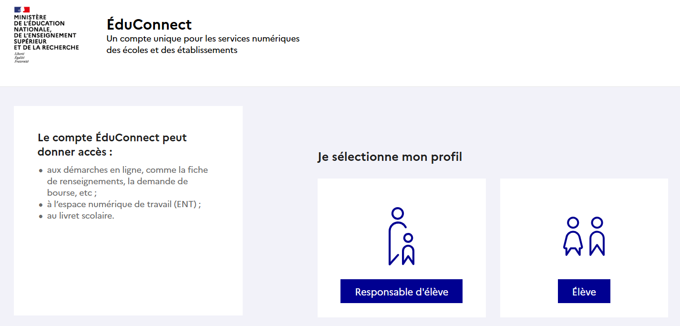The image size is (680, 326).
Task: Click the small child figure beside the adult
Action: point(408,249)
